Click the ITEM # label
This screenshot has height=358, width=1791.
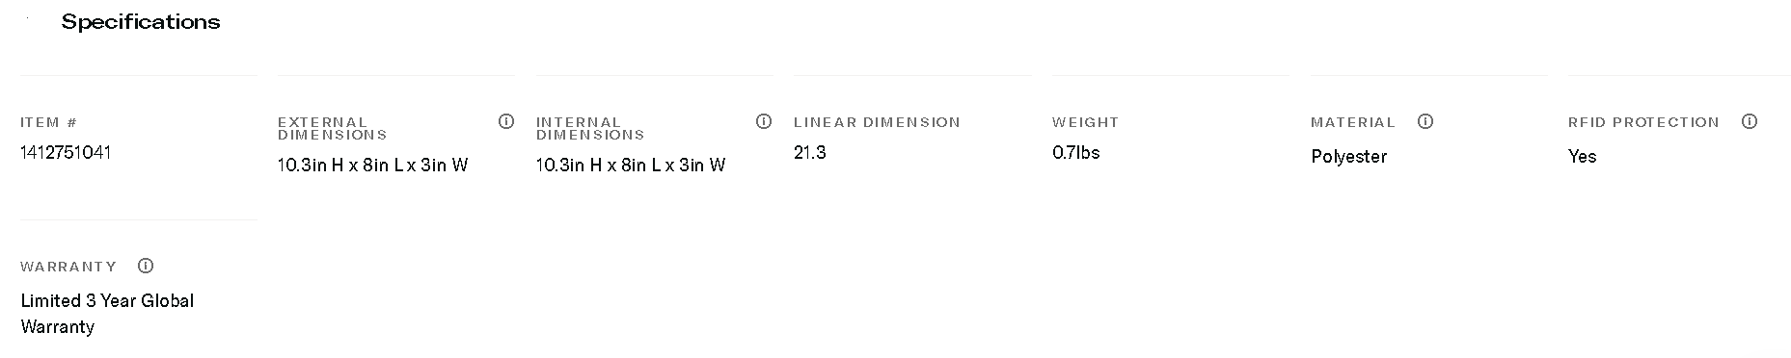coord(49,122)
